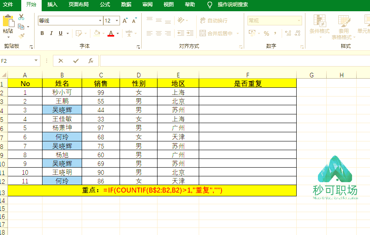Open font settings dialog launcher

click(138, 47)
